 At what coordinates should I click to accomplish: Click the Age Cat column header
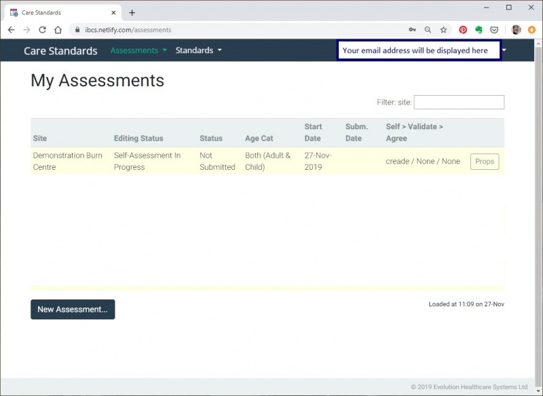coord(259,139)
